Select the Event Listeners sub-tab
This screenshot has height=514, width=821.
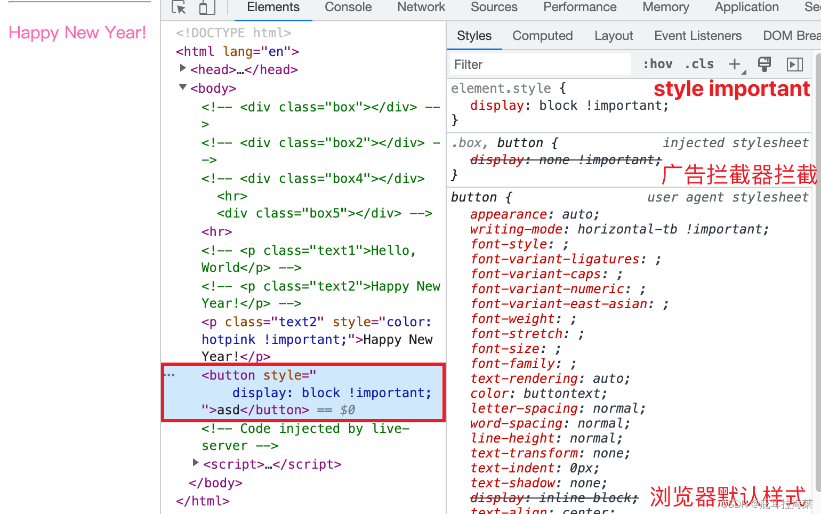(698, 36)
